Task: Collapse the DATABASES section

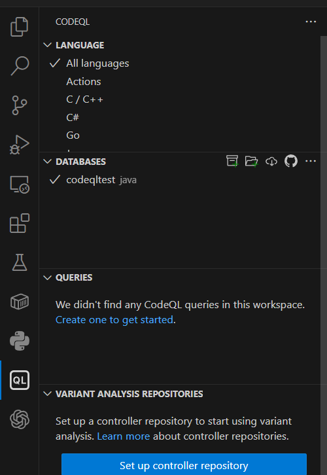Action: click(48, 162)
